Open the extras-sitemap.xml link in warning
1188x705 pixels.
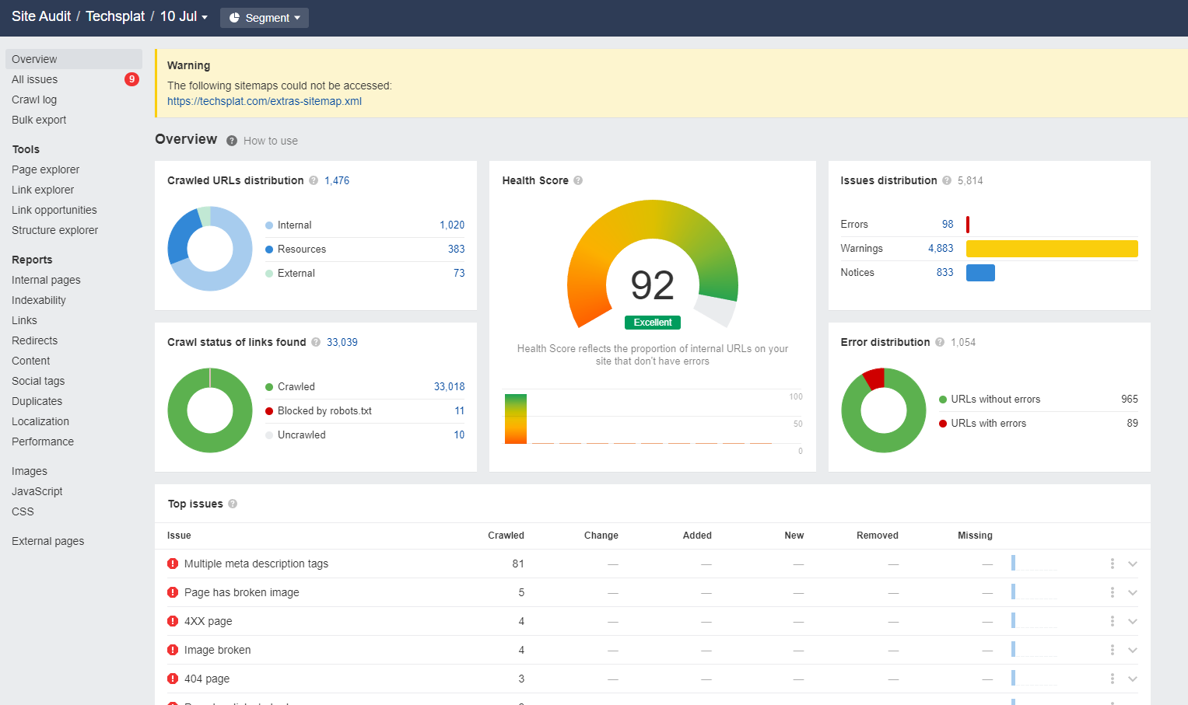265,101
